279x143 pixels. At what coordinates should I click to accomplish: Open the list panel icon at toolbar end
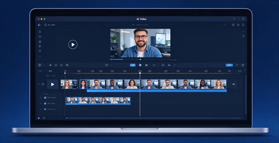(x=243, y=65)
